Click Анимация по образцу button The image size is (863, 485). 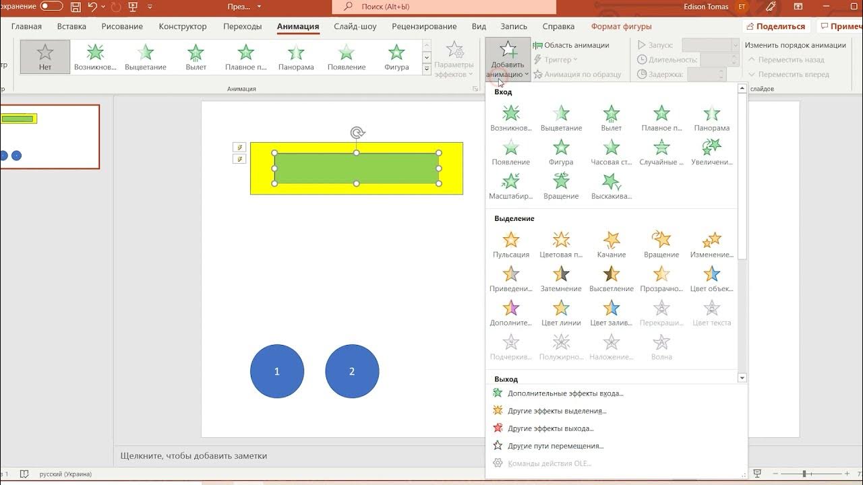pos(577,75)
